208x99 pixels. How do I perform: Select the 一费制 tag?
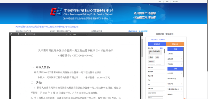tap(151, 57)
